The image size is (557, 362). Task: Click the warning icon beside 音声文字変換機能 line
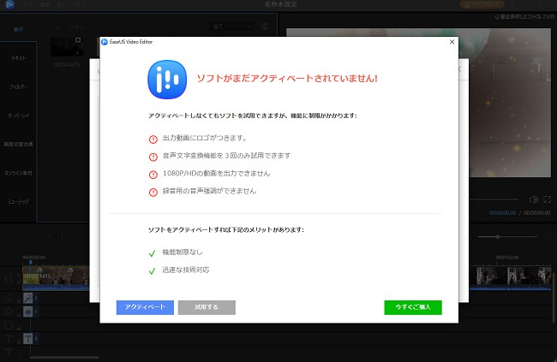point(153,157)
